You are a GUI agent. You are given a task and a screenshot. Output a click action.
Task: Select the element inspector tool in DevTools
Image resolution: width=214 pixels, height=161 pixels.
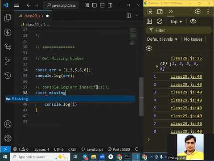149,12
